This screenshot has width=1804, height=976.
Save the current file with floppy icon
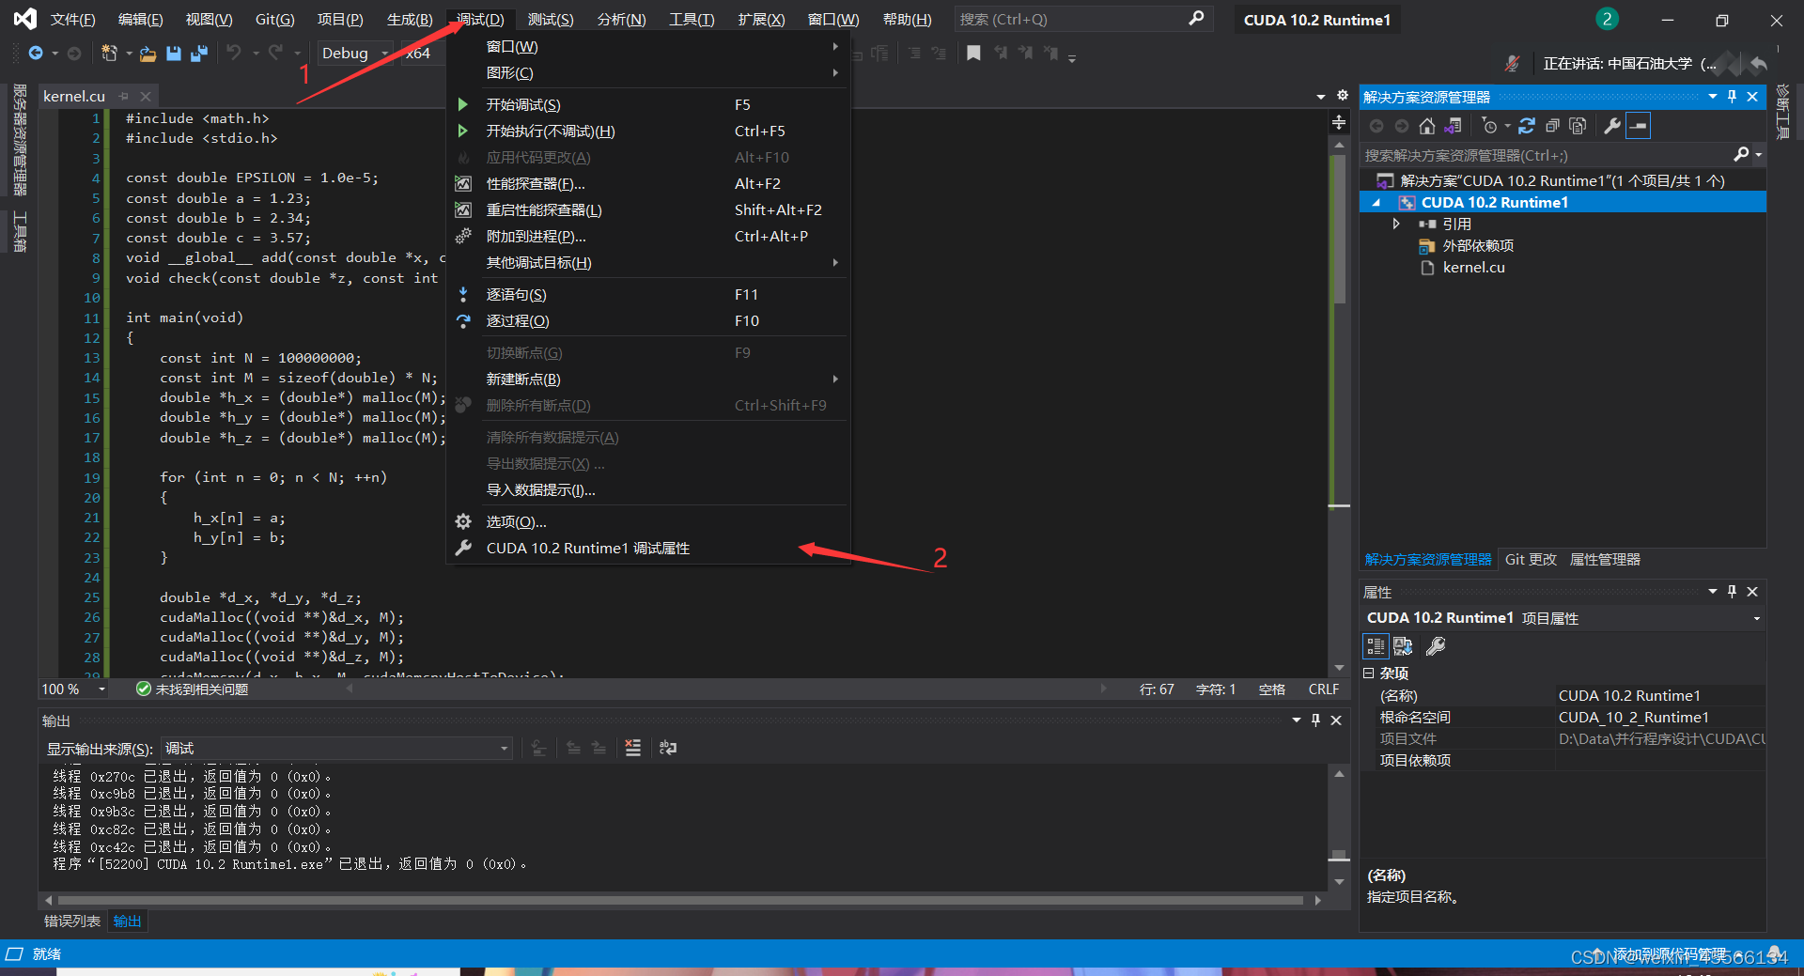click(174, 54)
